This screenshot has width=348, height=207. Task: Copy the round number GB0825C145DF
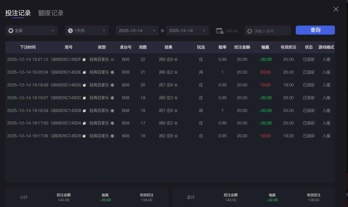tap(84, 59)
